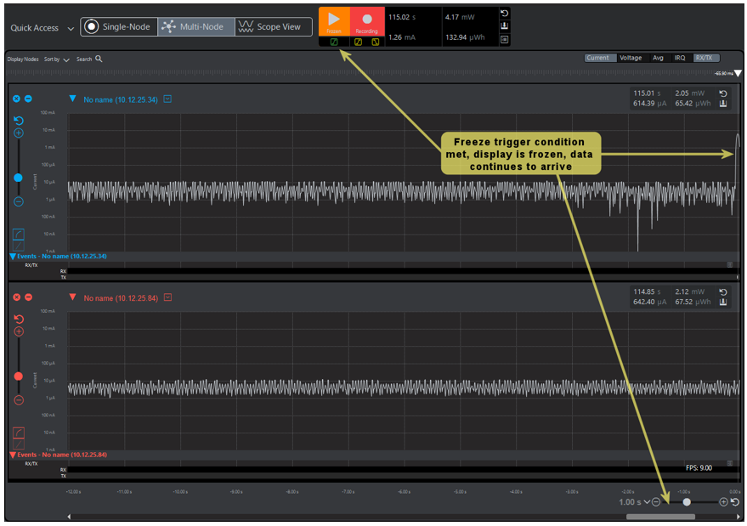Viewport: 747px width, 526px height.
Task: Toggle the Current waveform display
Action: point(597,58)
